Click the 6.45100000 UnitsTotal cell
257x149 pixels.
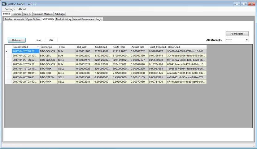pyautogui.click(x=121, y=77)
